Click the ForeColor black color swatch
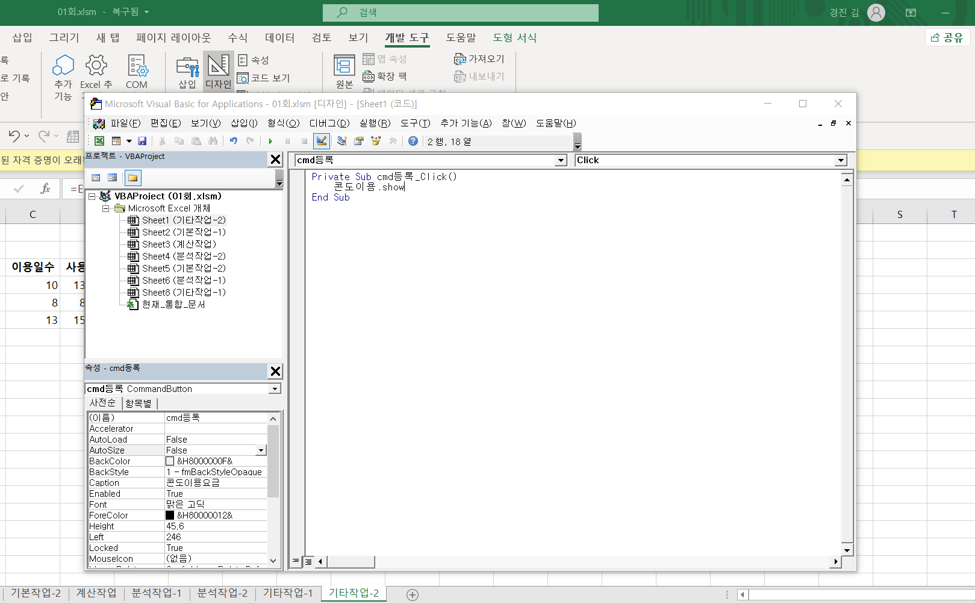The height and width of the screenshot is (604, 975). point(170,515)
